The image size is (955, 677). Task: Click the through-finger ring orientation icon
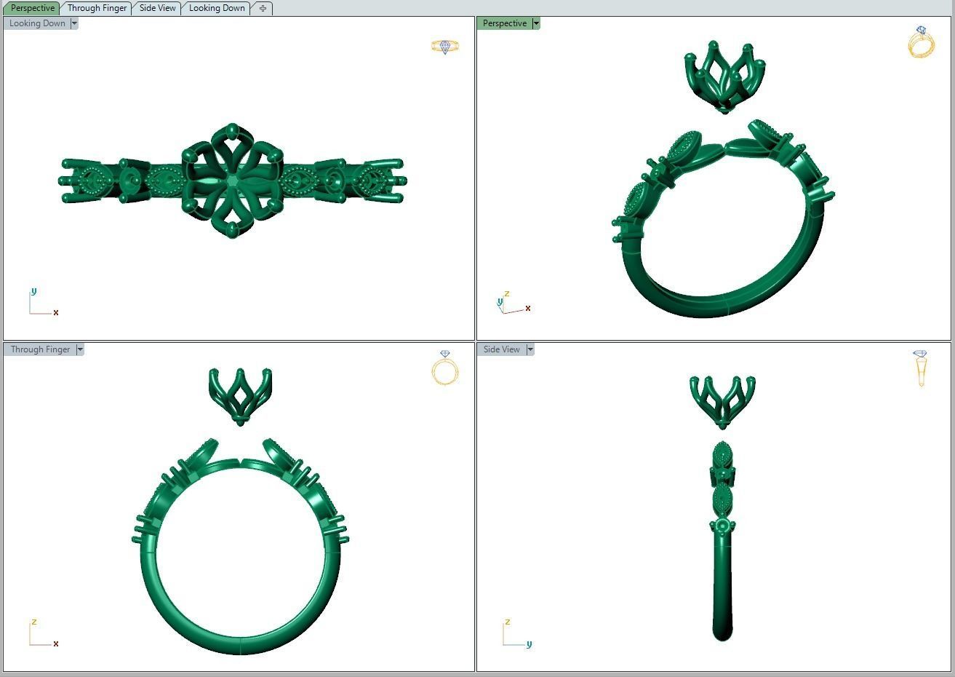tap(445, 368)
